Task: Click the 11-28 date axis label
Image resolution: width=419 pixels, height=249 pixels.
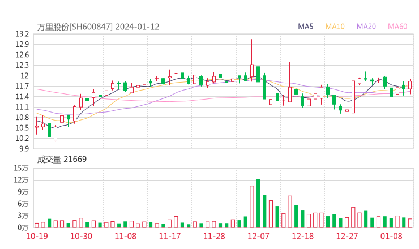Action: pyautogui.click(x=214, y=236)
